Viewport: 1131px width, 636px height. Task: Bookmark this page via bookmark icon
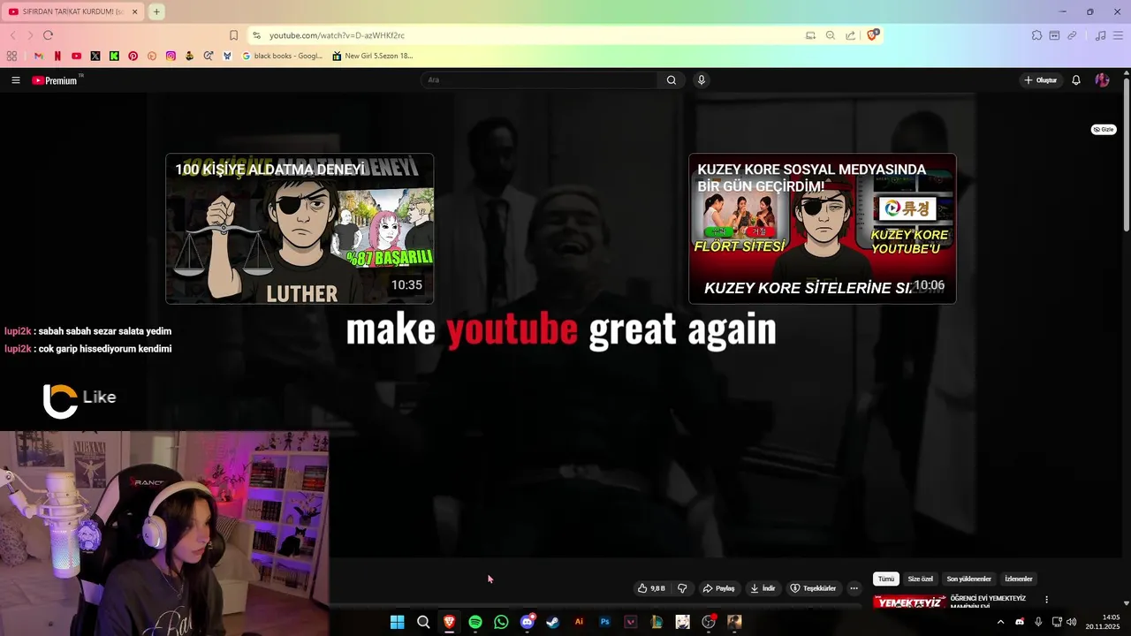pos(233,35)
